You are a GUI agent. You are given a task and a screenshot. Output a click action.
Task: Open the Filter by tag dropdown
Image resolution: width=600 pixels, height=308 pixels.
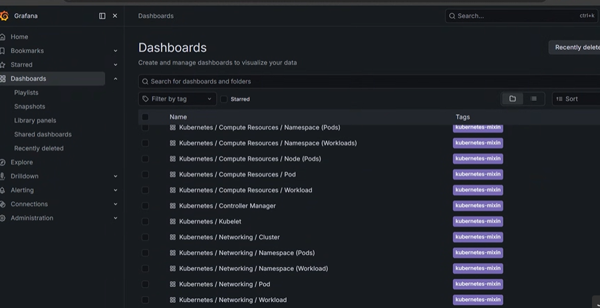(x=177, y=99)
